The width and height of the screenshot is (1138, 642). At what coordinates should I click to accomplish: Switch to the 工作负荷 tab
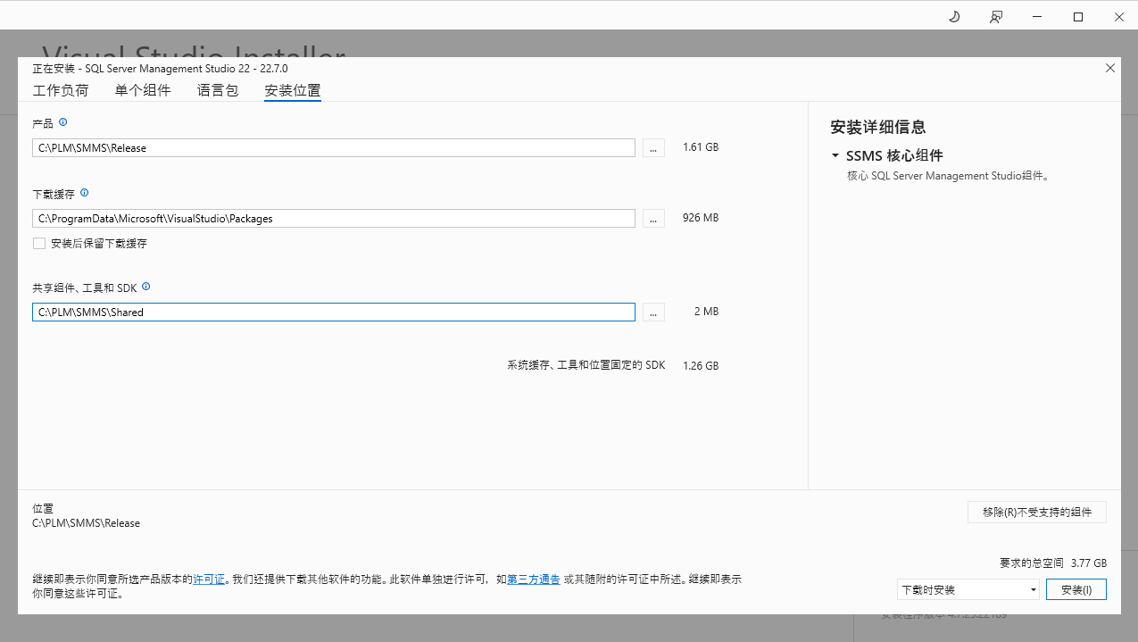click(61, 90)
